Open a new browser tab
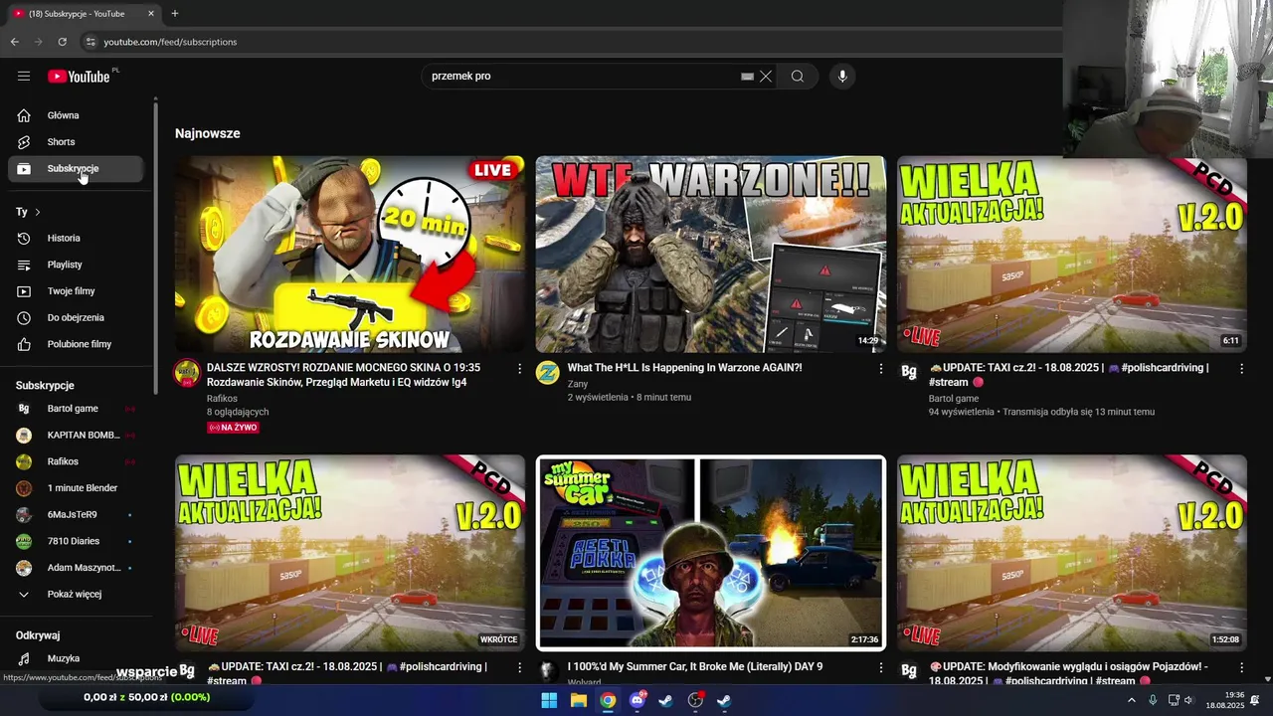This screenshot has height=716, width=1273. click(x=175, y=14)
